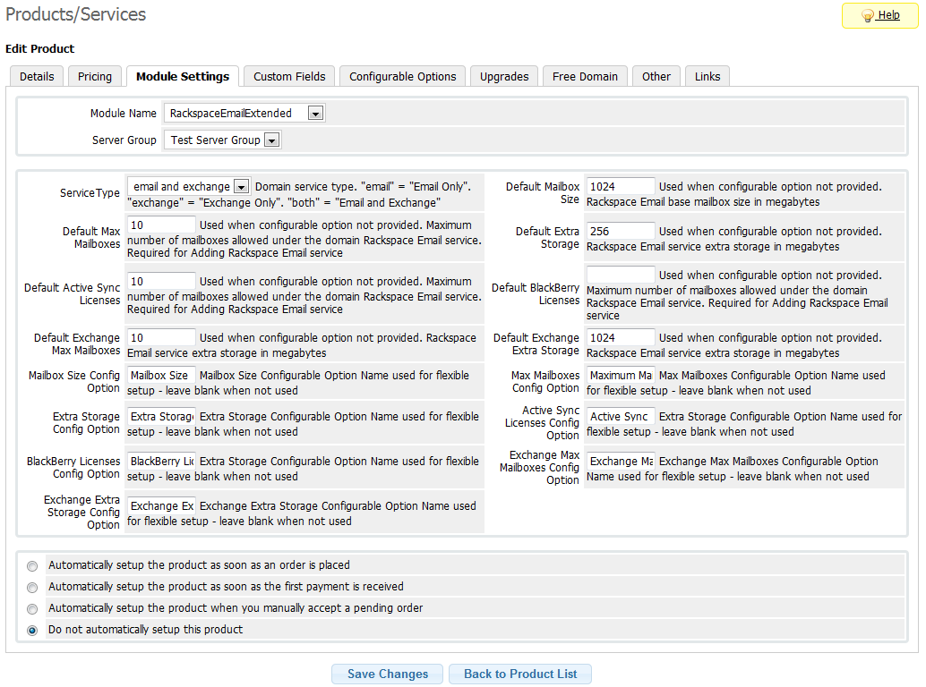The image size is (926, 687).
Task: Open the Server Group dropdown
Action: [x=270, y=140]
